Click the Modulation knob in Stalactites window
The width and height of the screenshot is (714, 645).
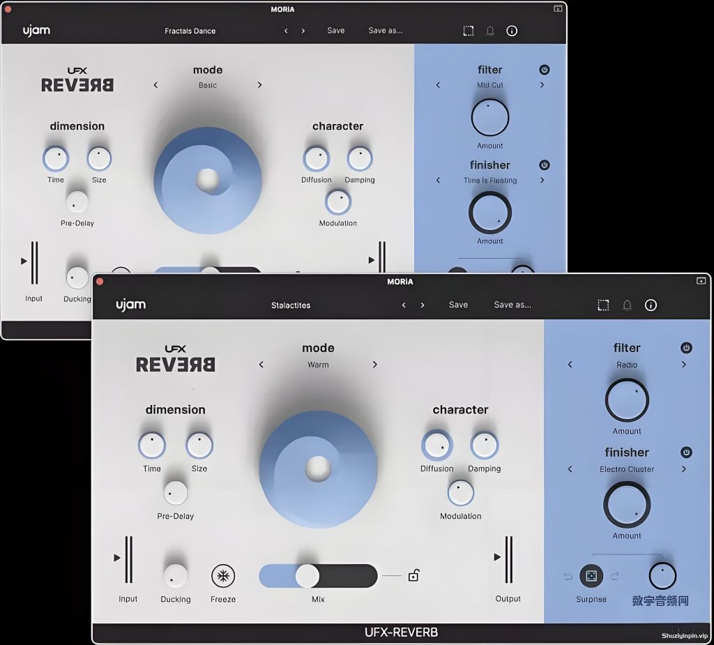click(461, 493)
